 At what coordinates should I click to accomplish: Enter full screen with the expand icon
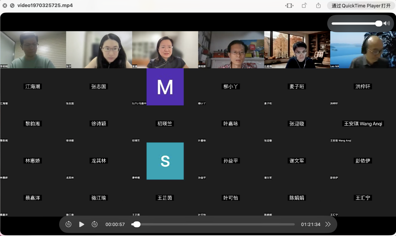point(12,6)
